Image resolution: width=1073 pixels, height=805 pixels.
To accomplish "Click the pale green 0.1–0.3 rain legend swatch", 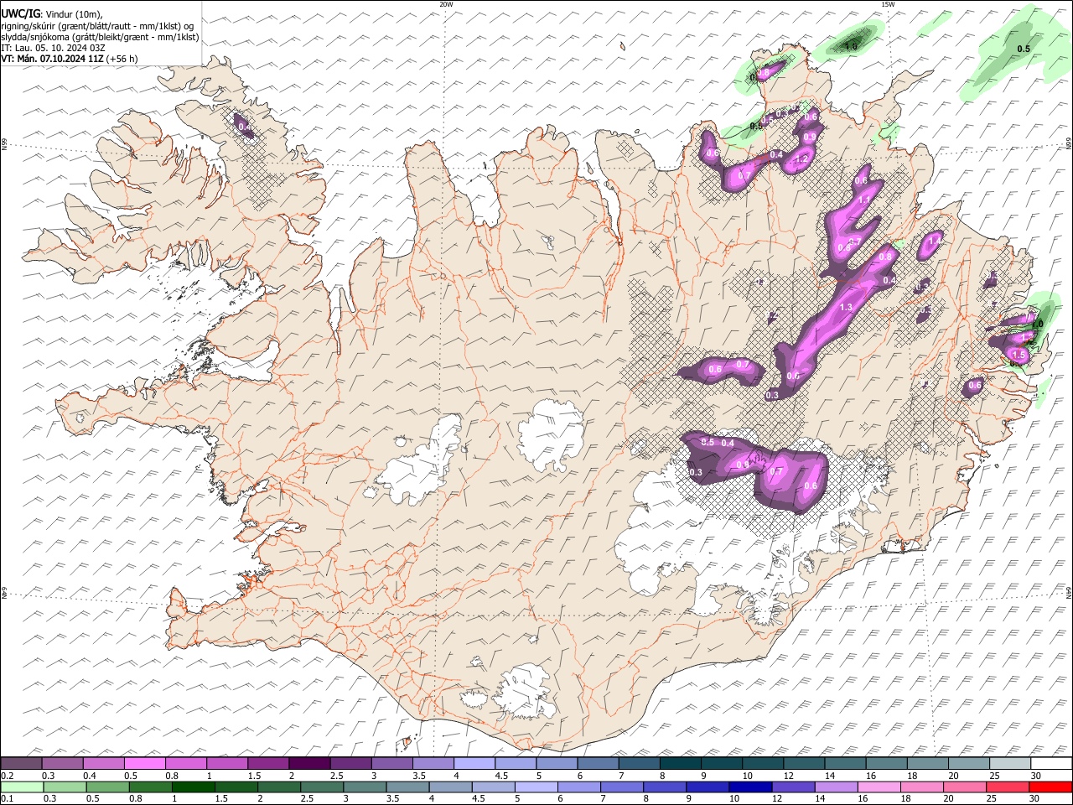I will click(22, 787).
